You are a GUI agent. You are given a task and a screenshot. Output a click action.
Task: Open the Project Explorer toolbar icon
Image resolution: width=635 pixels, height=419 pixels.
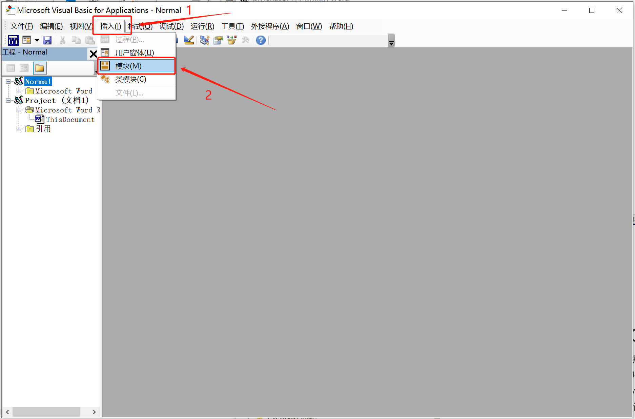[204, 40]
